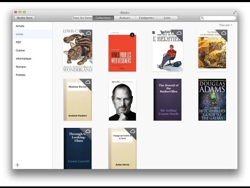This screenshot has height=188, width=250.
Task: Open the Cuisine collection
Action: click(x=32, y=51)
